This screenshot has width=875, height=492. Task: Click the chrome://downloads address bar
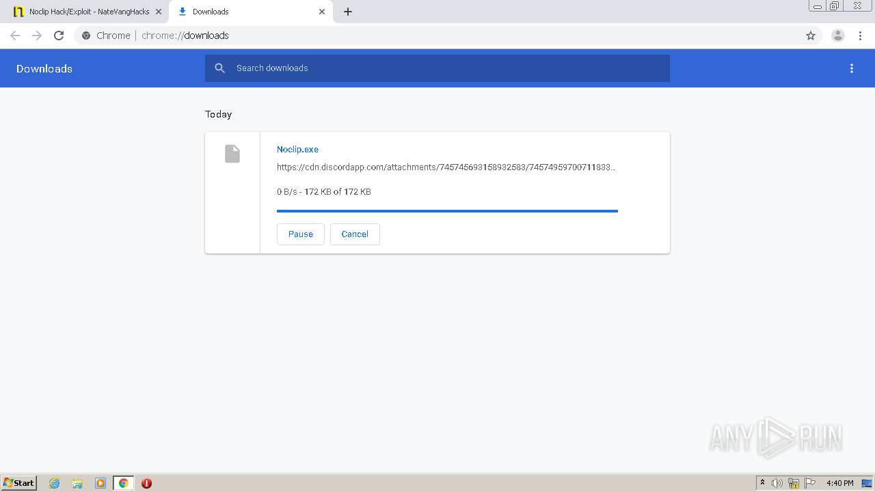click(x=437, y=36)
